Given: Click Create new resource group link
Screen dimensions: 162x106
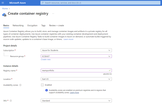Looking at the screenshot, I should [46, 59].
